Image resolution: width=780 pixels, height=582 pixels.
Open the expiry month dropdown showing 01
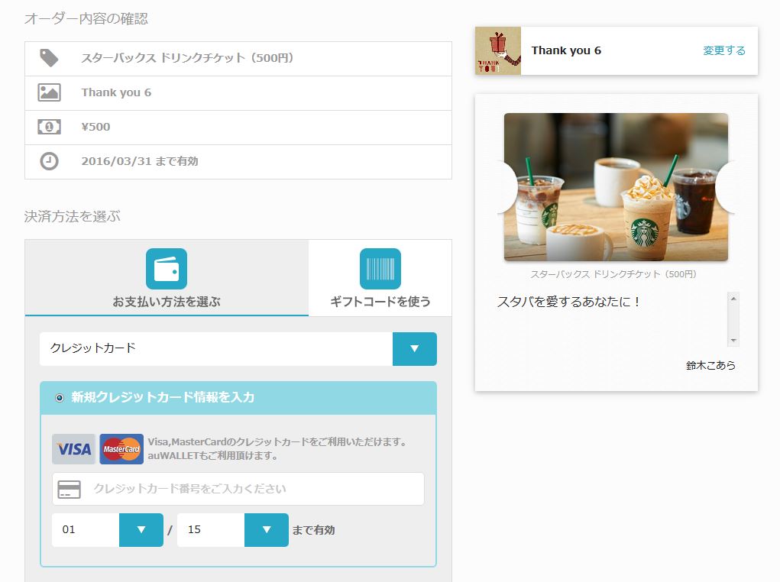click(108, 530)
